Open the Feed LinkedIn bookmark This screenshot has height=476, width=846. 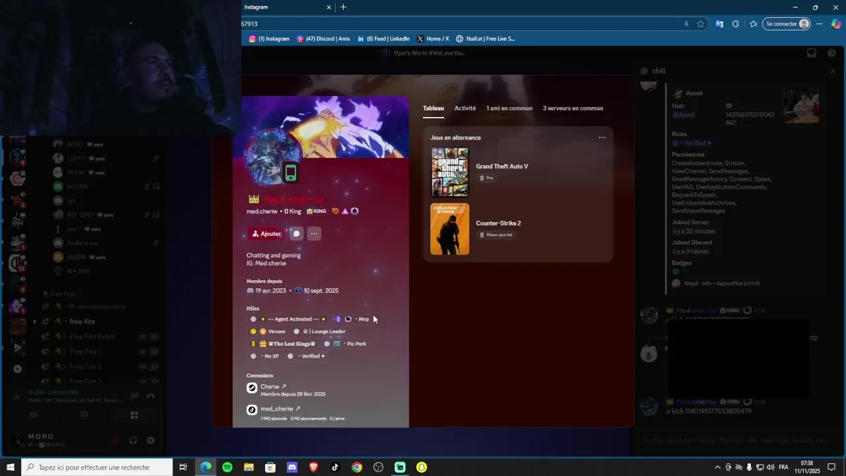click(383, 39)
